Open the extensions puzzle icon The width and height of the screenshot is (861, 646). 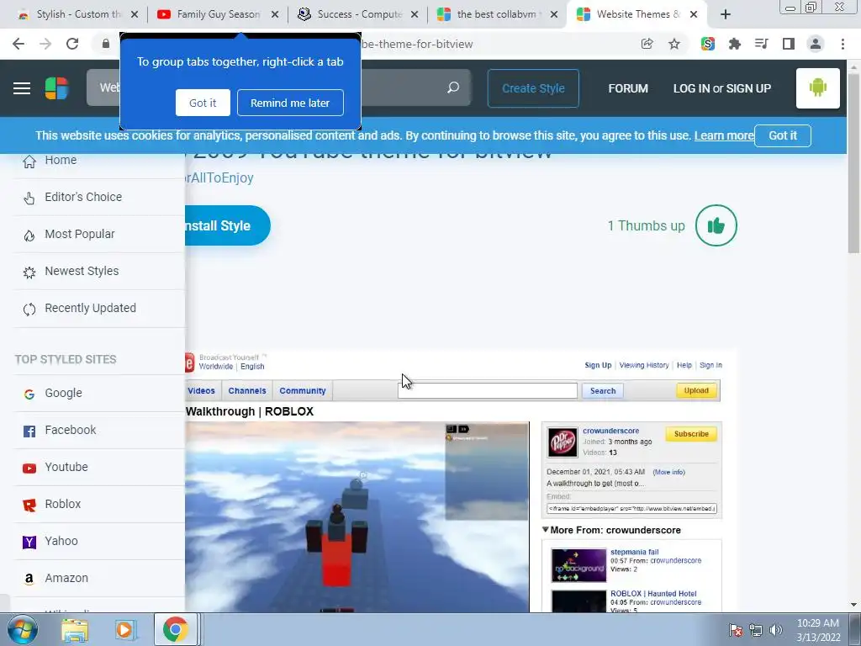click(x=735, y=44)
